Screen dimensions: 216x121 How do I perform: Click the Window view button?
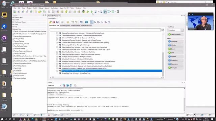[x=175, y=45]
